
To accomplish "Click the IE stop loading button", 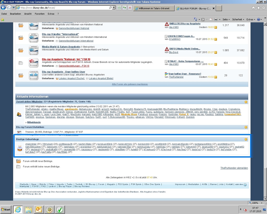I will pyautogui.click(x=130, y=8).
